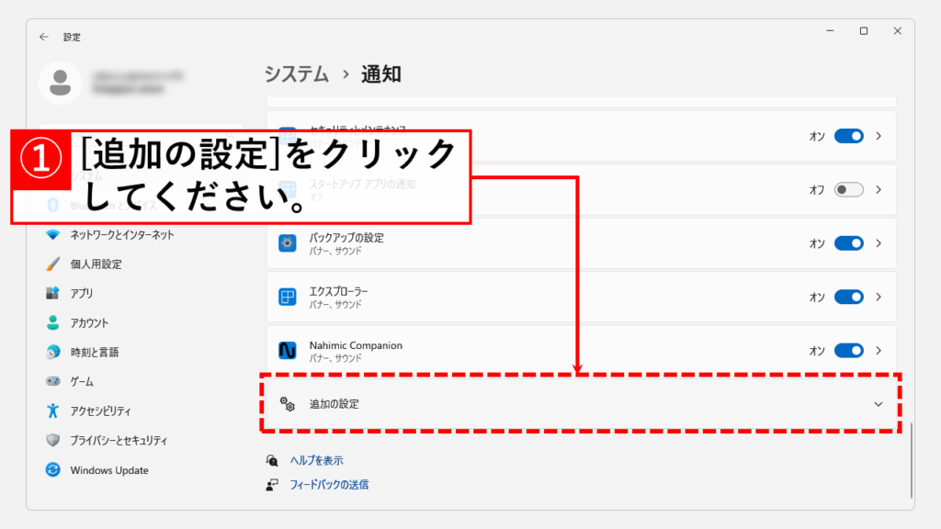
Task: Expand the 追加の設定 section chevron
Action: pyautogui.click(x=878, y=404)
